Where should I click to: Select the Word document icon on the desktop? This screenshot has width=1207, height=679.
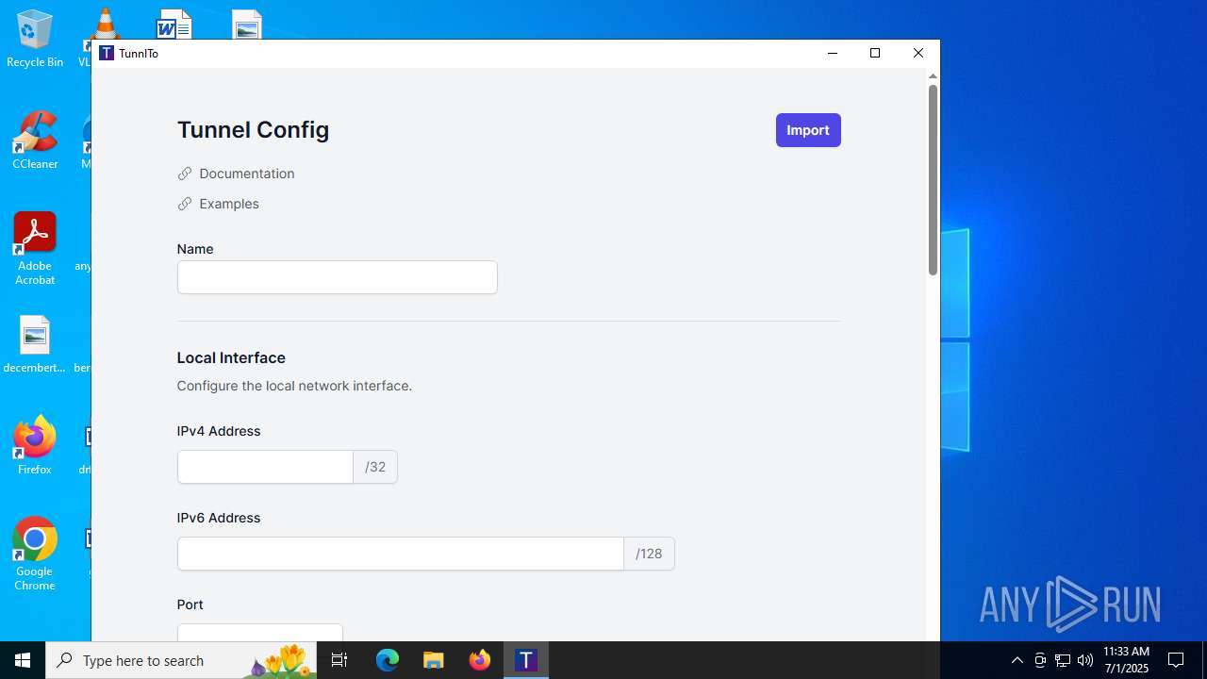pos(174,24)
